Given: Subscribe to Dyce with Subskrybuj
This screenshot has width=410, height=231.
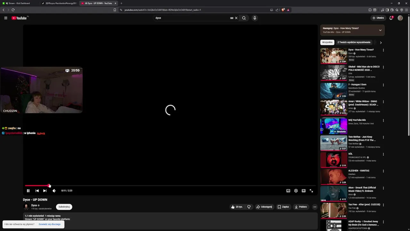Looking at the screenshot, I should coord(64,207).
